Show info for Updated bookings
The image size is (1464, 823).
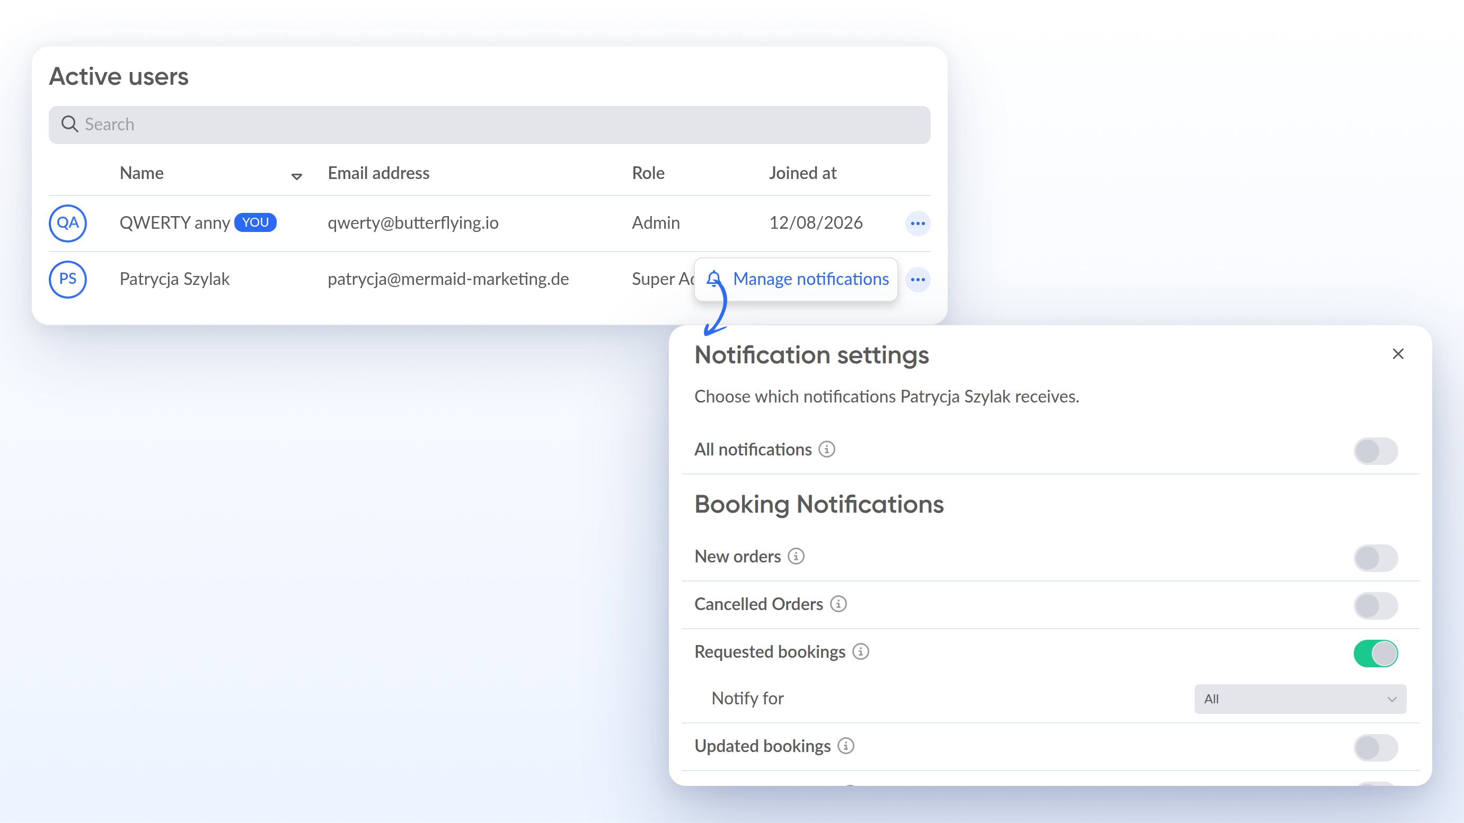point(845,746)
